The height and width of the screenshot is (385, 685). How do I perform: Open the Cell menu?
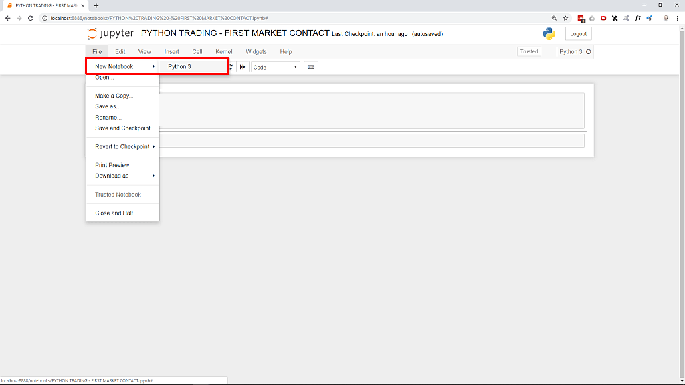point(197,52)
